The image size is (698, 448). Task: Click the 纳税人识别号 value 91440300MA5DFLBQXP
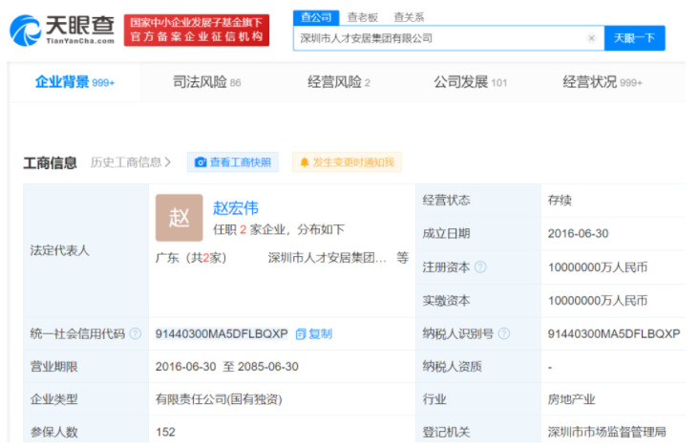tap(614, 334)
